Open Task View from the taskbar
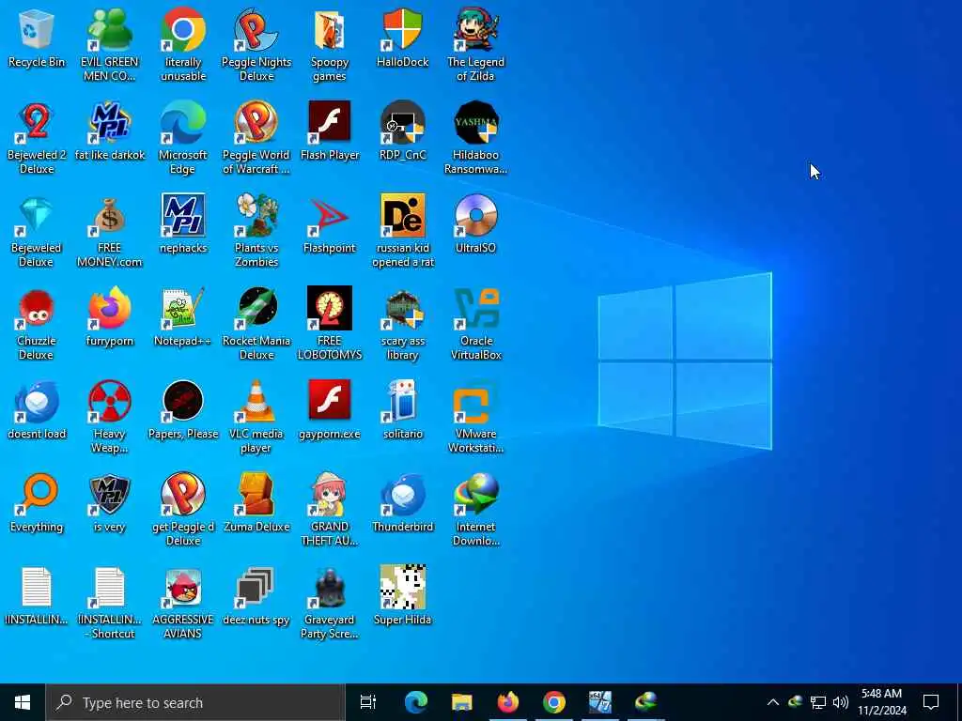Screen dimensions: 962x721 (x=368, y=702)
